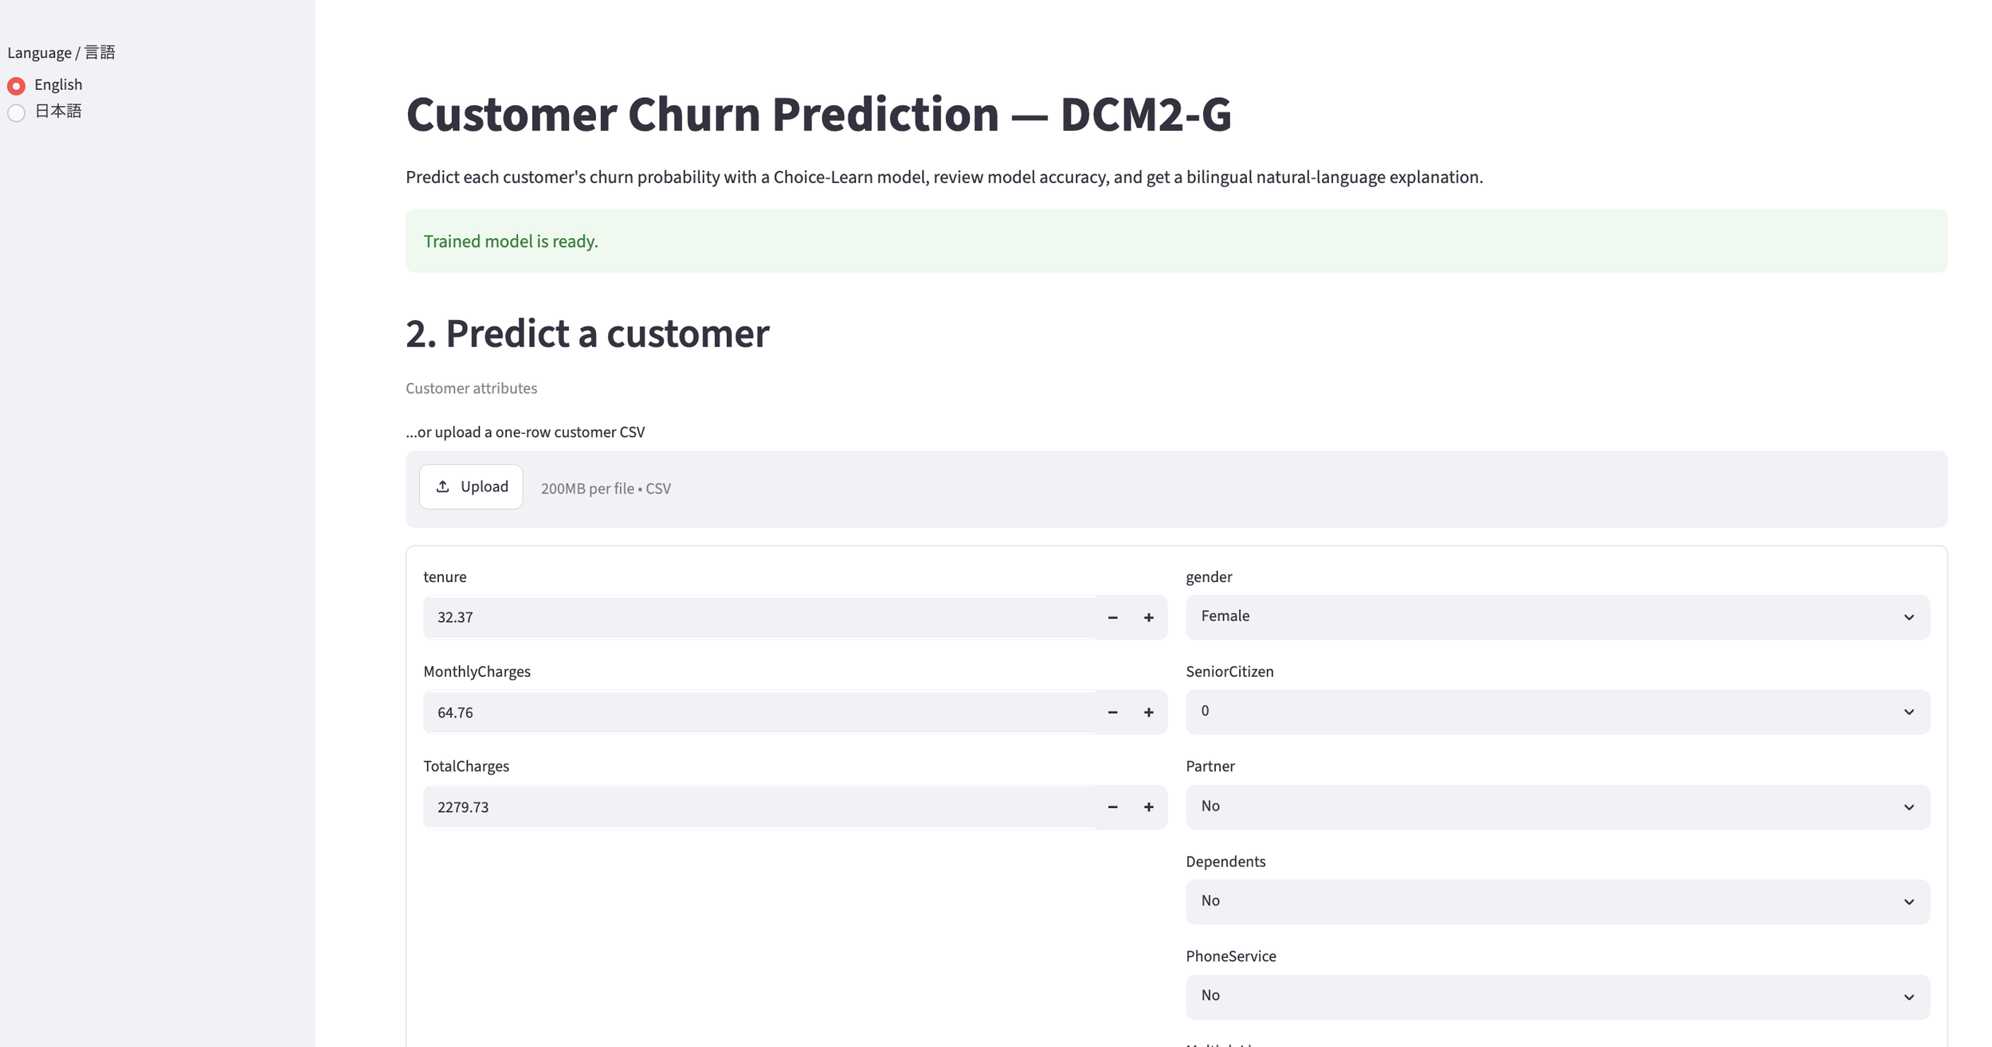The image size is (1992, 1047).
Task: Expand the Partner dropdown
Action: coord(1557,807)
